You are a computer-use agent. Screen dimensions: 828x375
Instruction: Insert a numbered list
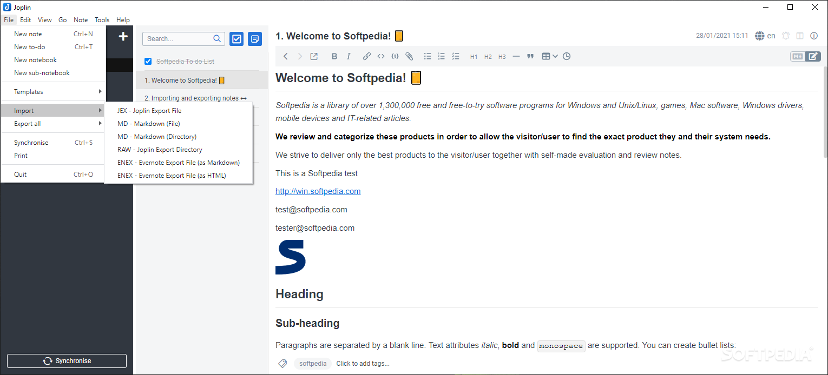442,56
